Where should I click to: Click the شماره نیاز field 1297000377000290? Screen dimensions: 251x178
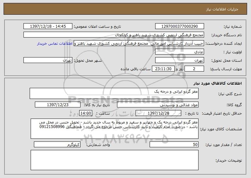click(179, 26)
